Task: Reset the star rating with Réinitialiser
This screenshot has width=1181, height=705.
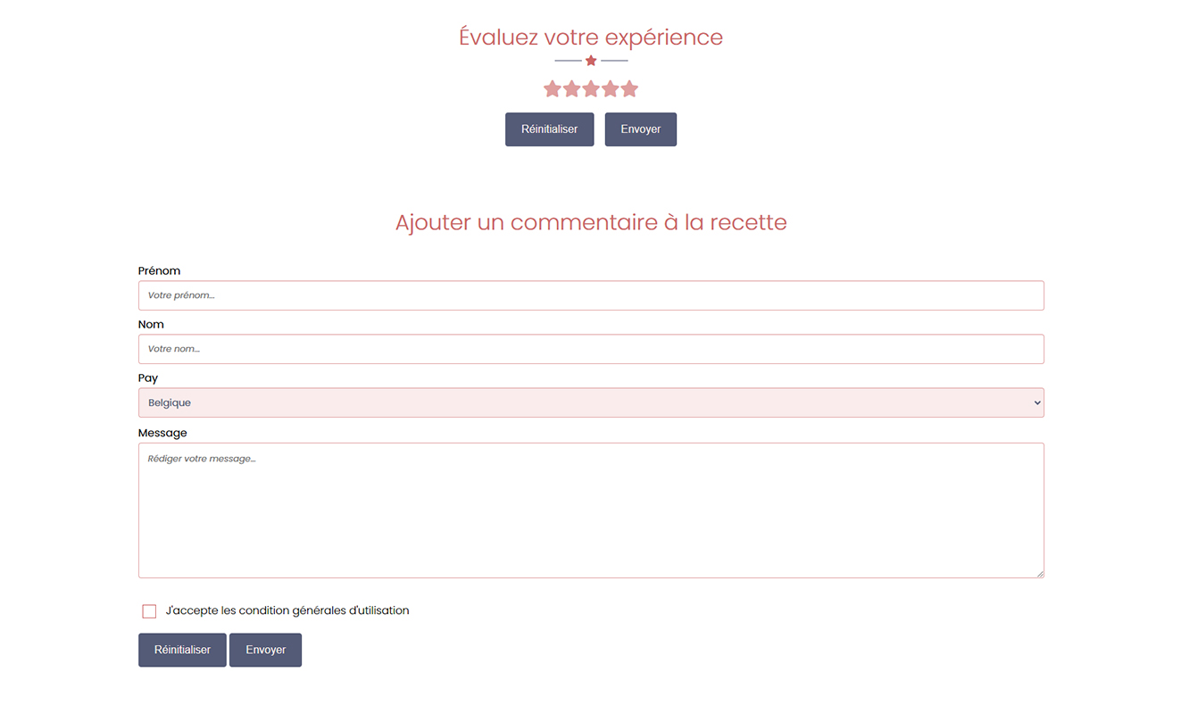Action: tap(550, 129)
